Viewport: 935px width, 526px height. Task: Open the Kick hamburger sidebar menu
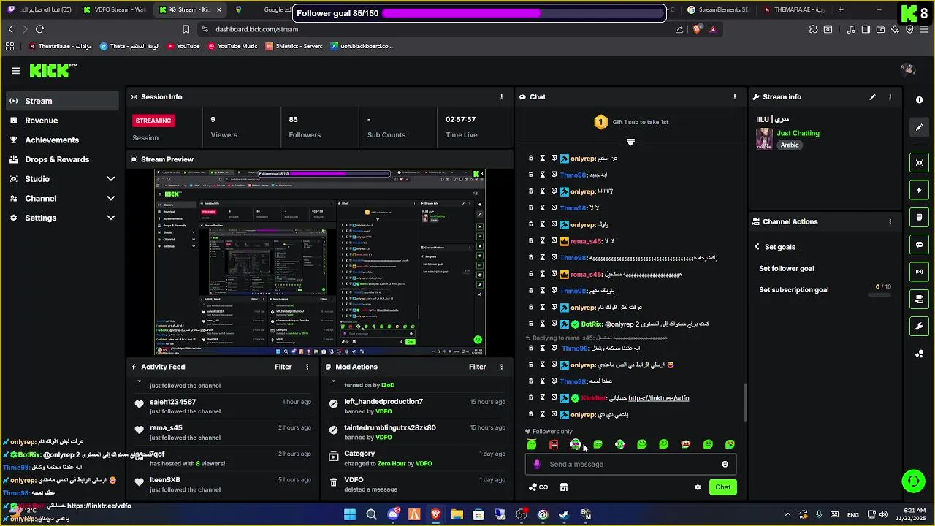point(15,71)
